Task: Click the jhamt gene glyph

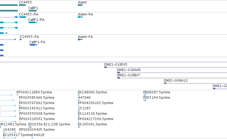Action: 80,5
